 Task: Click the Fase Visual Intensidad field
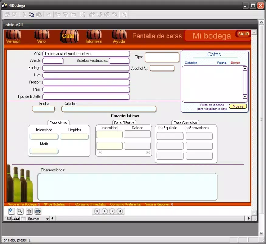click(44, 136)
